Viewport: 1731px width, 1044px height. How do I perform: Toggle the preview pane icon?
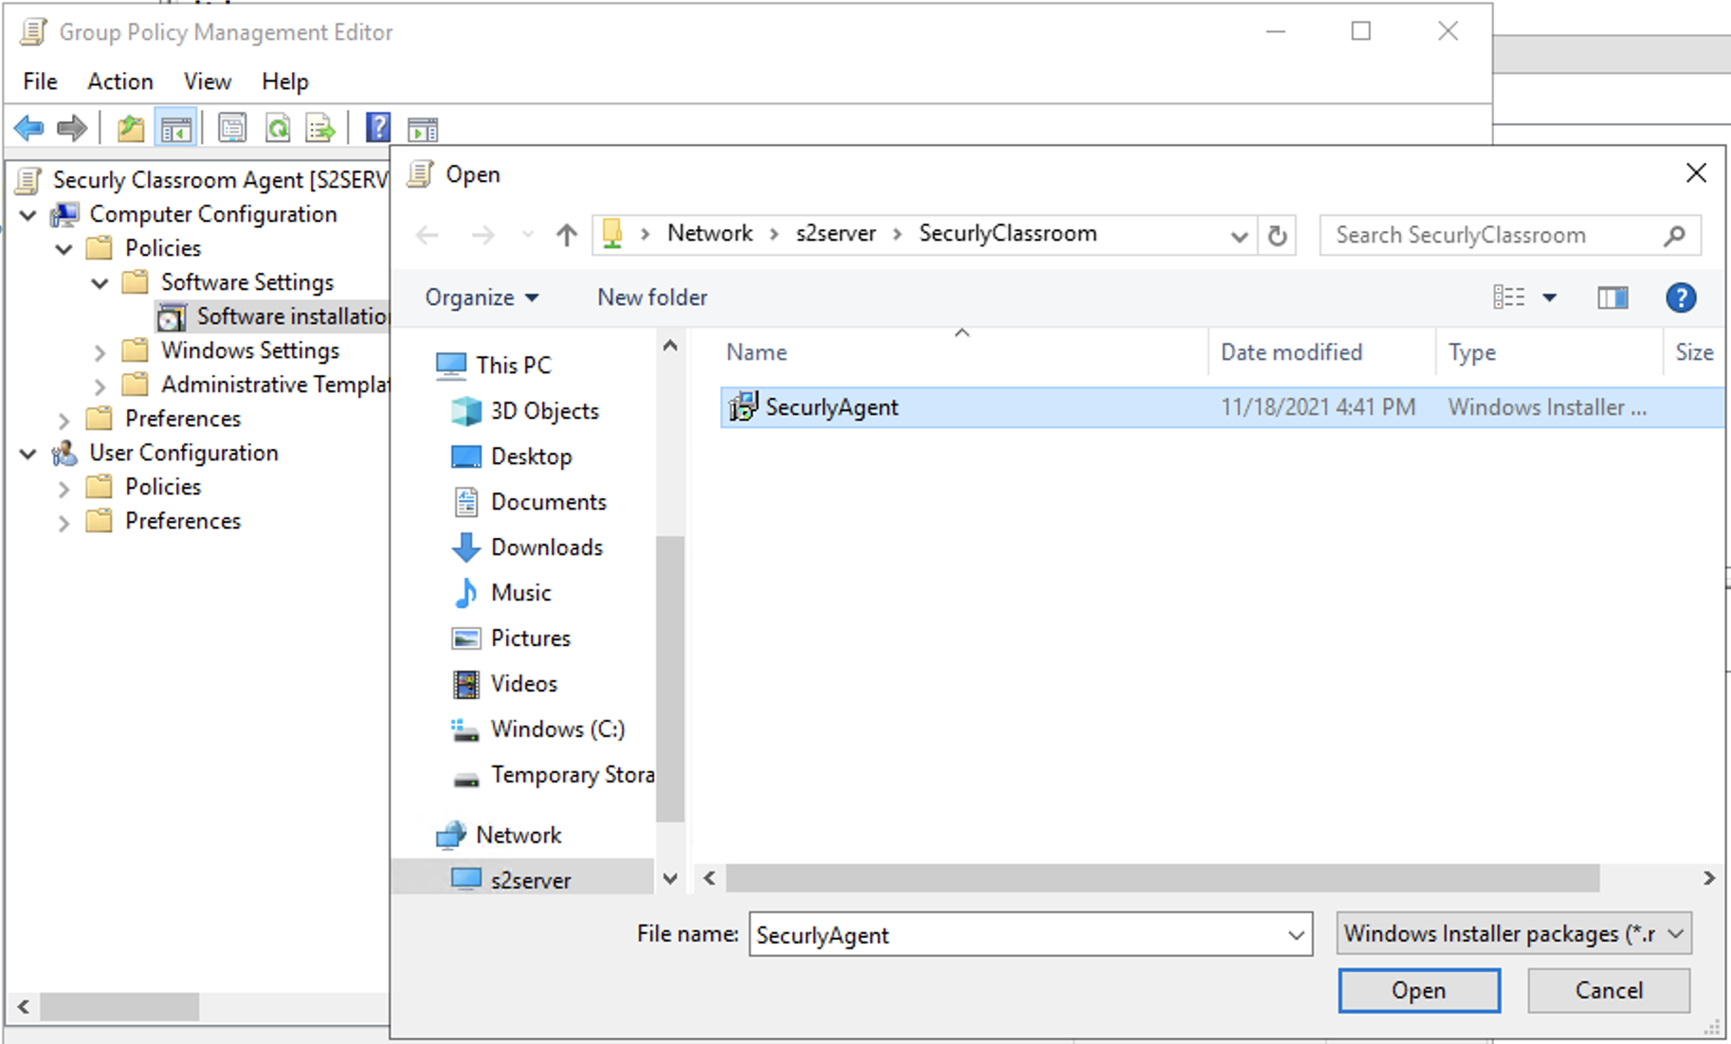pos(1613,297)
